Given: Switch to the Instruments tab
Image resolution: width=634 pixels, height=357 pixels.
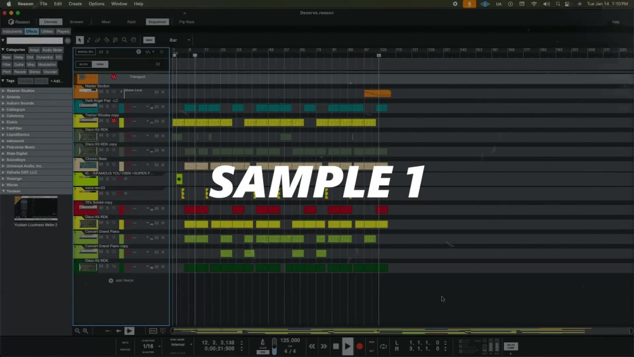Looking at the screenshot, I should (x=12, y=32).
